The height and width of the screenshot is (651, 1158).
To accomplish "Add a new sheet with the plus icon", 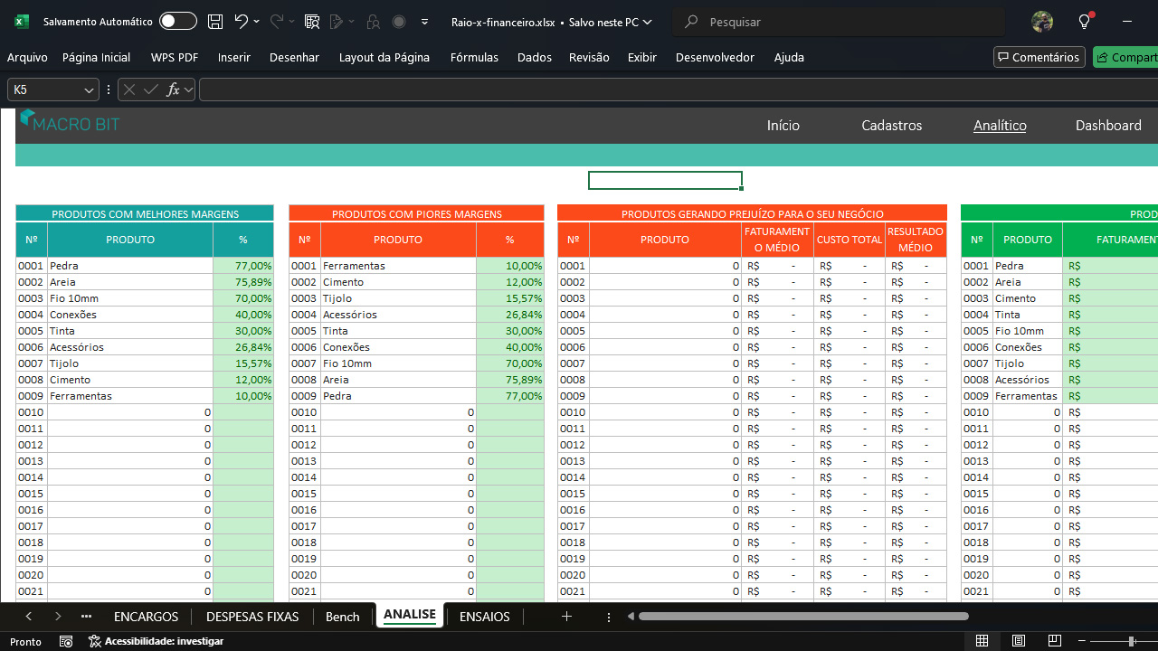I will [566, 617].
